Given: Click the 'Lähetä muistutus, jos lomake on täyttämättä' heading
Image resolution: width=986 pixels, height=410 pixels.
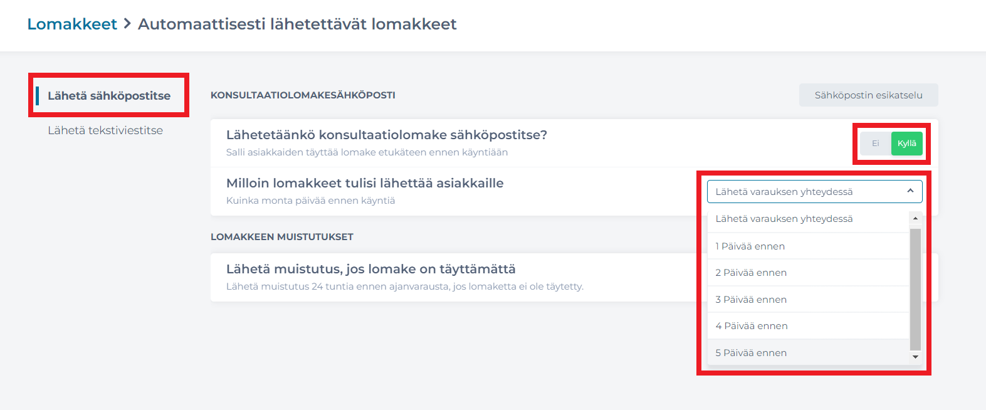Looking at the screenshot, I should tap(370, 268).
